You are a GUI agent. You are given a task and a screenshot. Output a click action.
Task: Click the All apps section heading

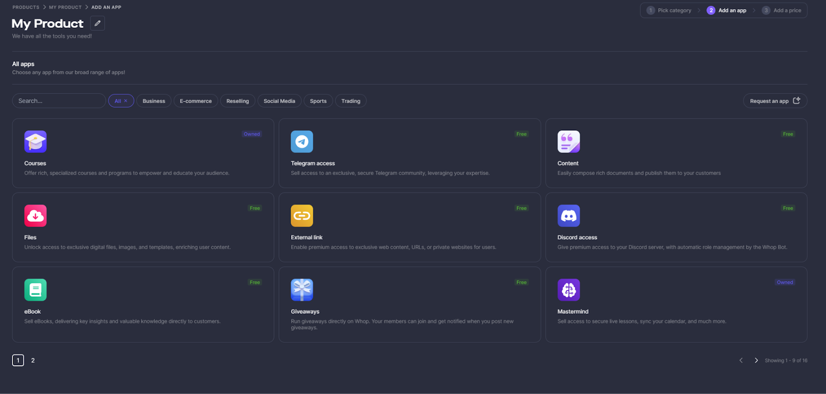23,64
